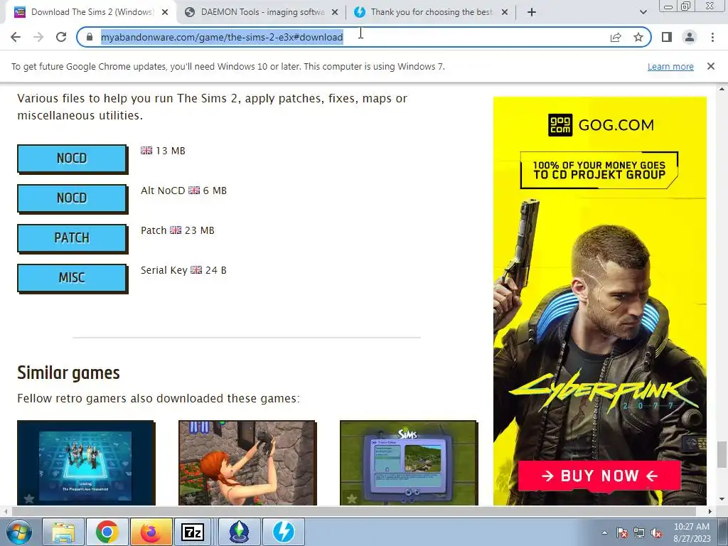The width and height of the screenshot is (728, 546).
Task: Open Chrome's side panel
Action: click(x=667, y=37)
